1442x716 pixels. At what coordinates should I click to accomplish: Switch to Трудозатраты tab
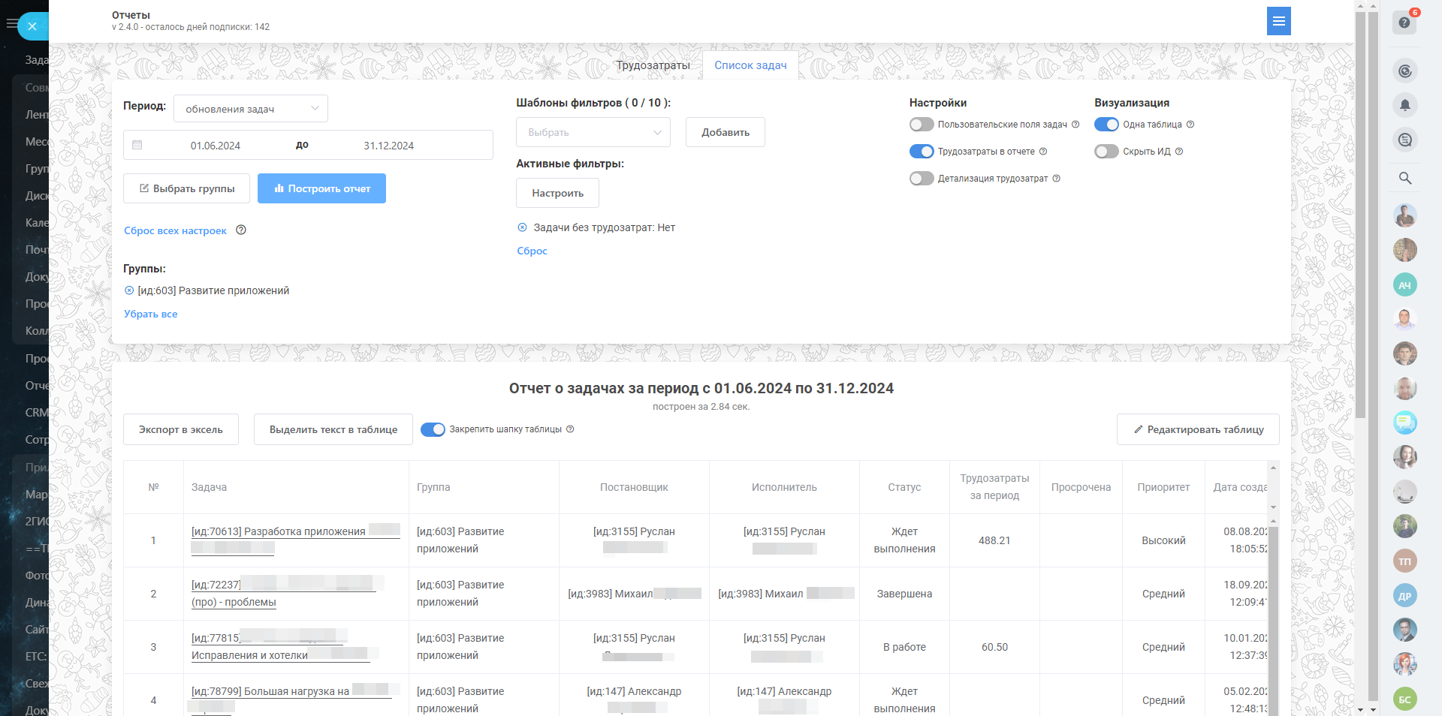pos(653,65)
